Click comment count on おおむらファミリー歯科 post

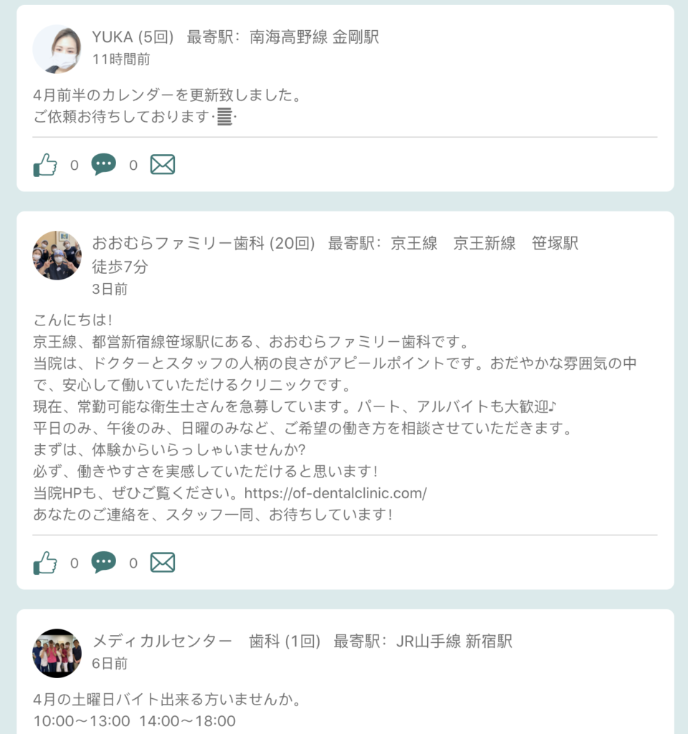[x=133, y=563]
